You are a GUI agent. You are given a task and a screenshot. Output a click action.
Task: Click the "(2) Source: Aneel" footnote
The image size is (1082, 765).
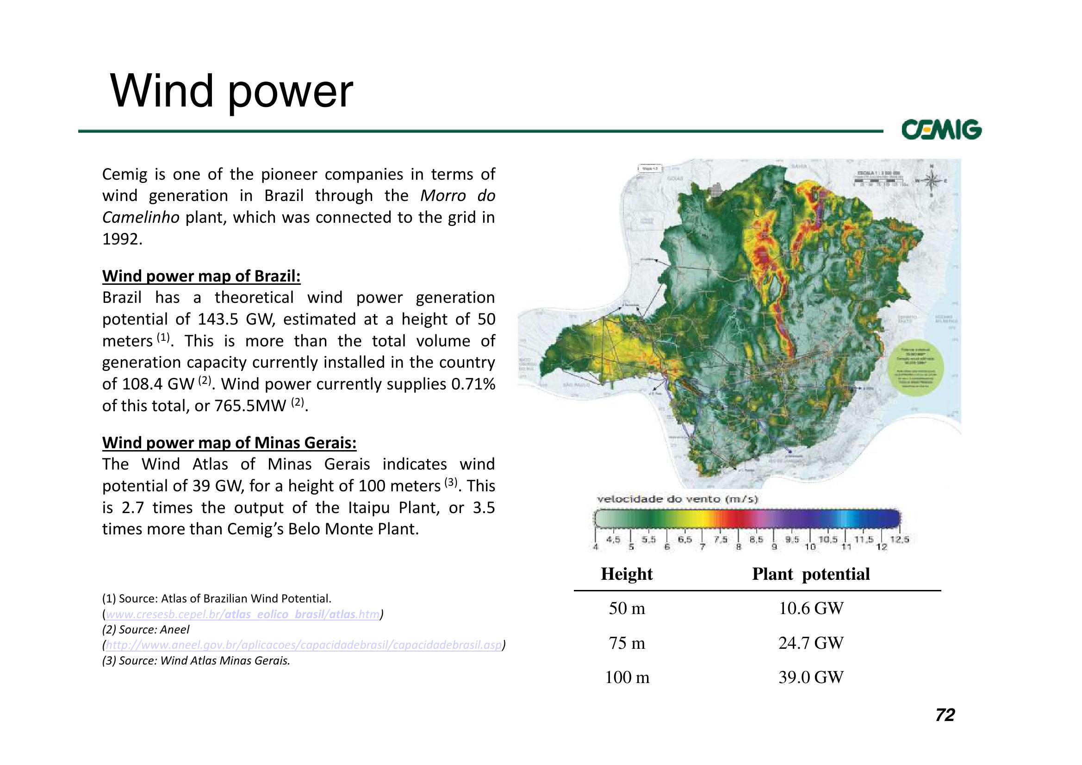(x=146, y=630)
